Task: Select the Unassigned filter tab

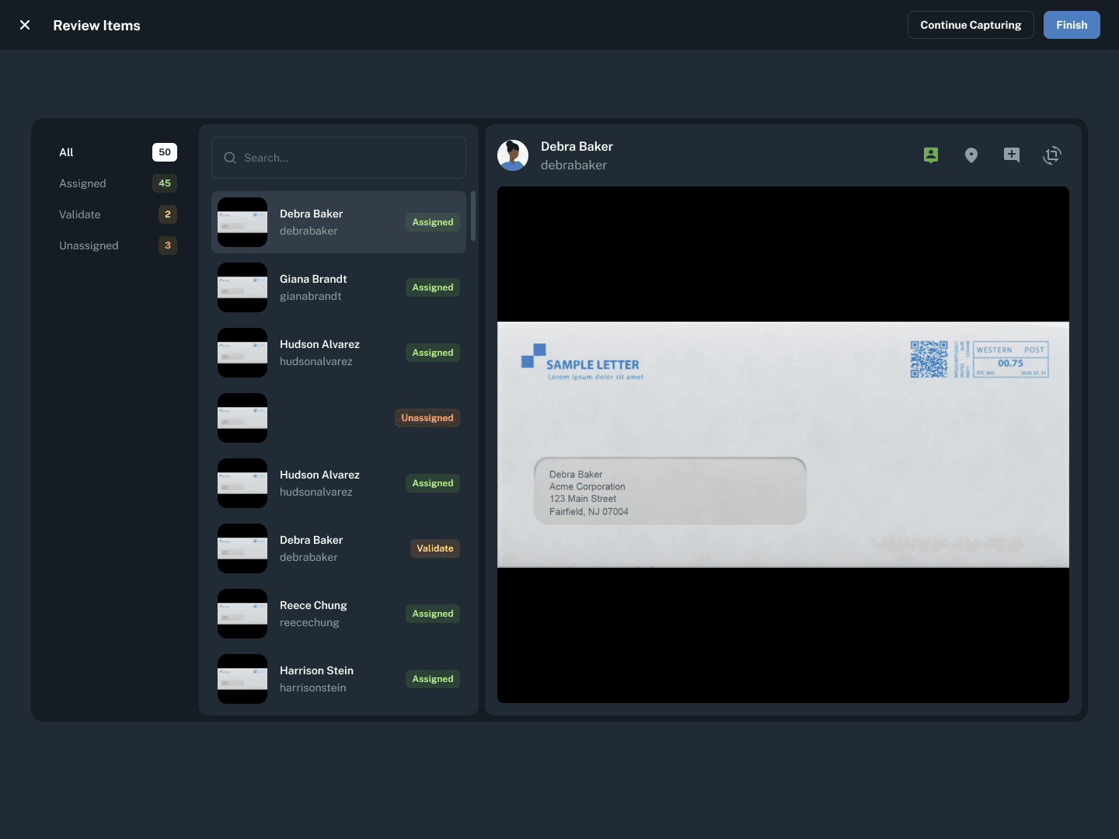Action: [x=118, y=245]
